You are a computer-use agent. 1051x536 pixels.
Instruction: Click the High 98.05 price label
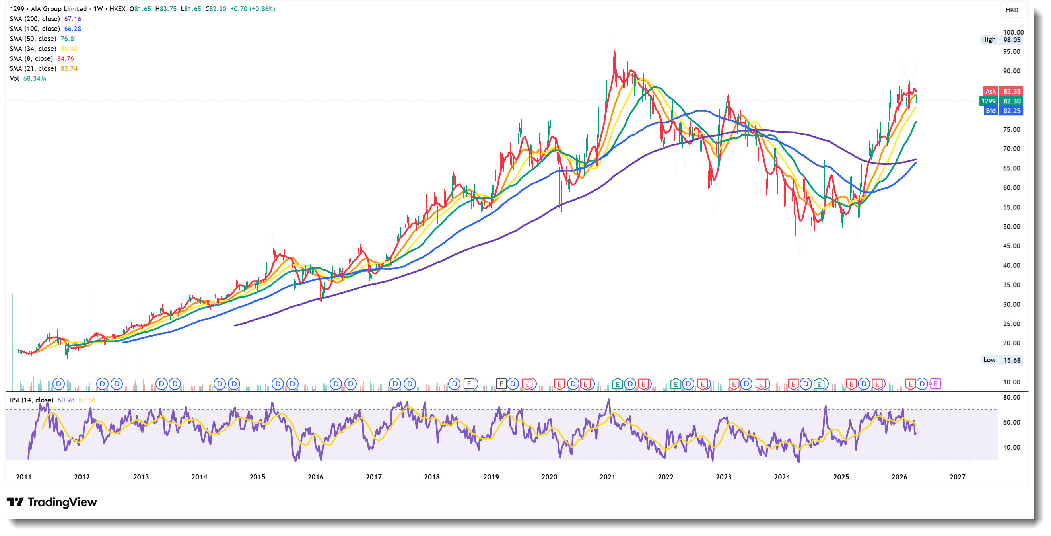[1001, 40]
